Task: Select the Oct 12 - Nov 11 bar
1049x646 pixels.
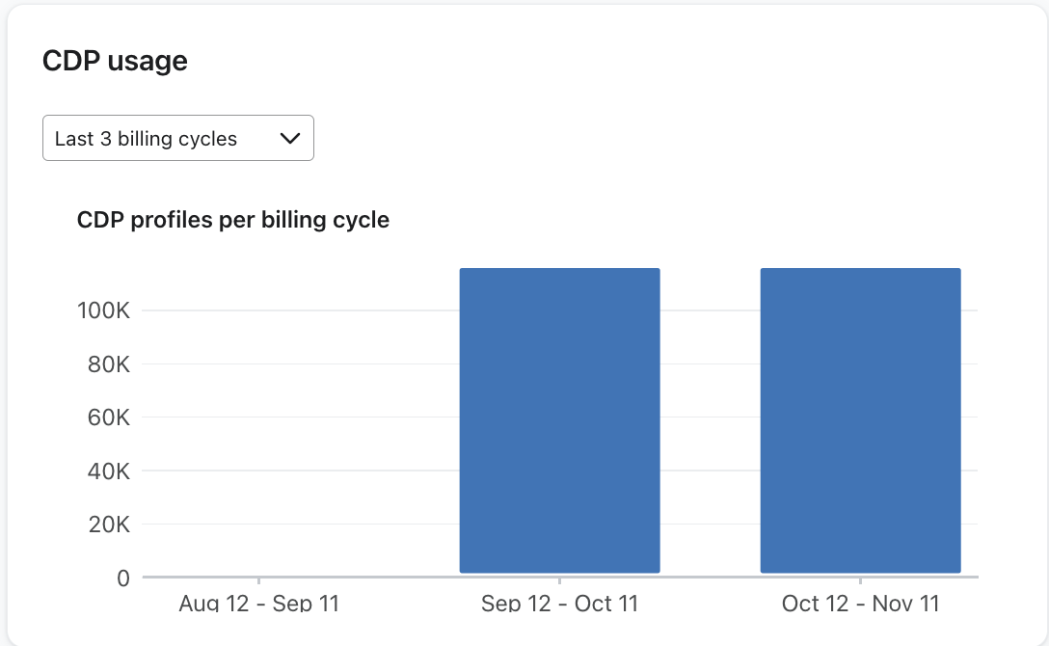Action: [x=861, y=419]
